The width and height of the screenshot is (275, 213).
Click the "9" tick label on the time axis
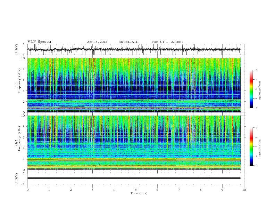pyautogui.click(x=222, y=190)
